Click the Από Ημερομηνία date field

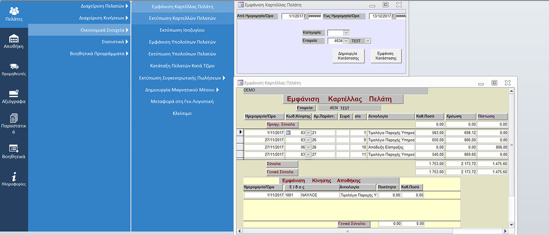point(293,16)
